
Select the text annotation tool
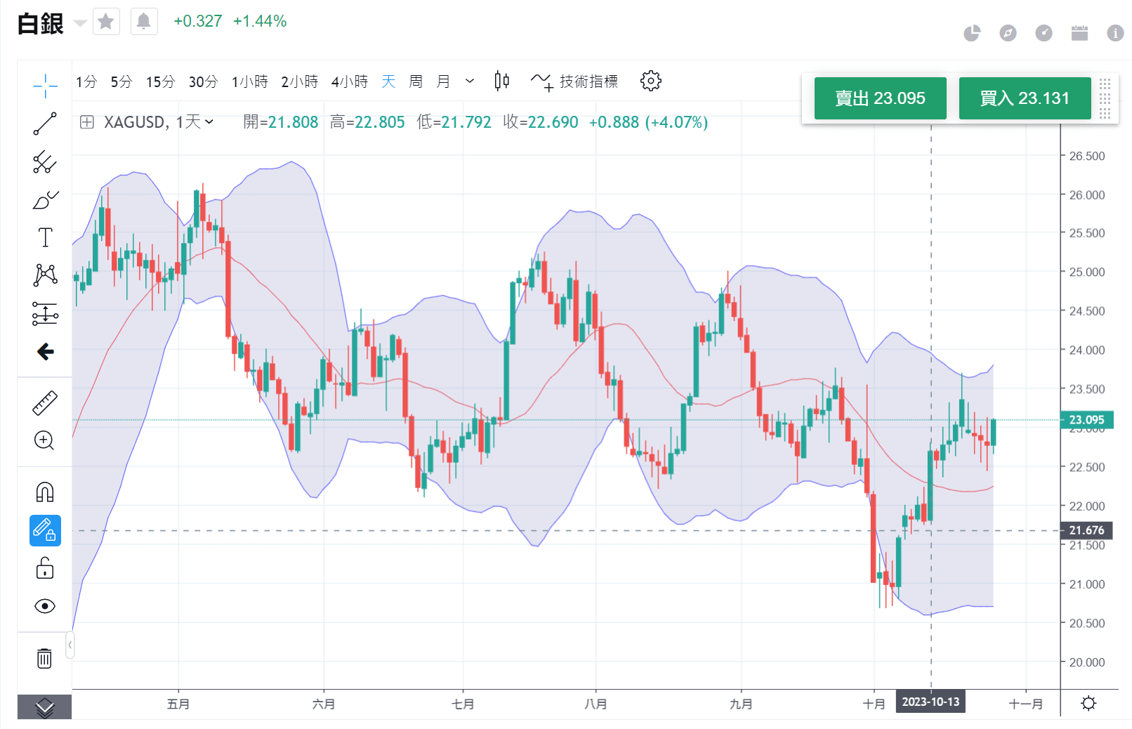point(45,237)
